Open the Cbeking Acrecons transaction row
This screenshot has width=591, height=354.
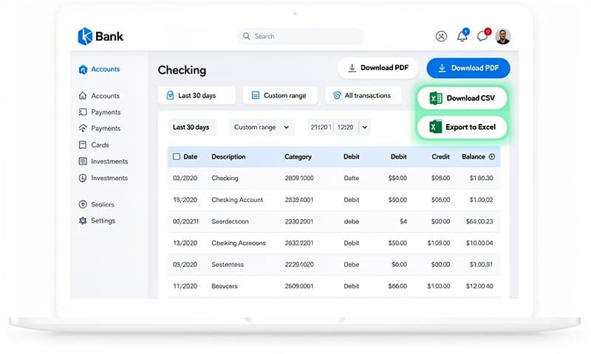pos(334,243)
